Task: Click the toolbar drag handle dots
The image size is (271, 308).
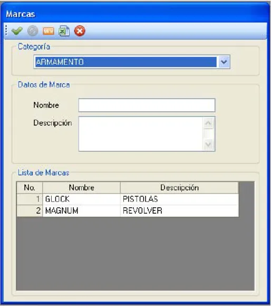Action: click(x=6, y=30)
